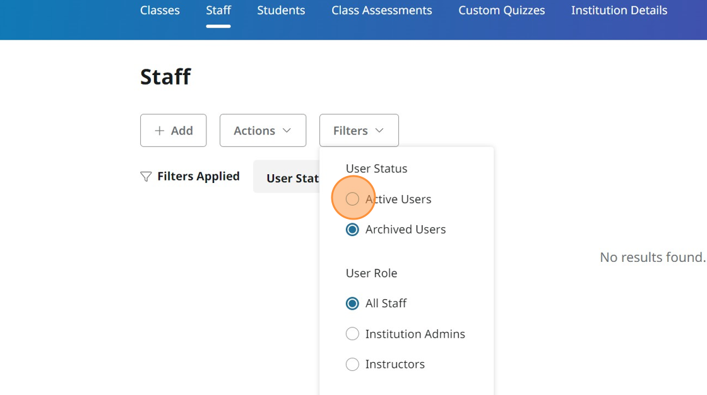Click the plus icon on Add button
707x395 pixels.
click(x=160, y=131)
